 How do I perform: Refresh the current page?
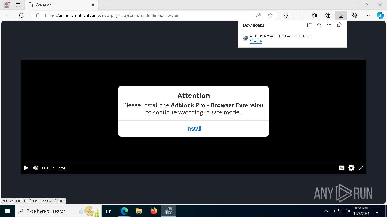(22, 15)
